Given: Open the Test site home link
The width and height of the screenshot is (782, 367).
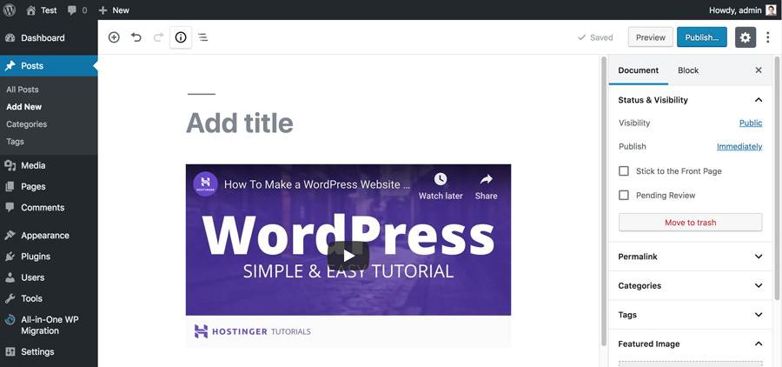Looking at the screenshot, I should (42, 10).
